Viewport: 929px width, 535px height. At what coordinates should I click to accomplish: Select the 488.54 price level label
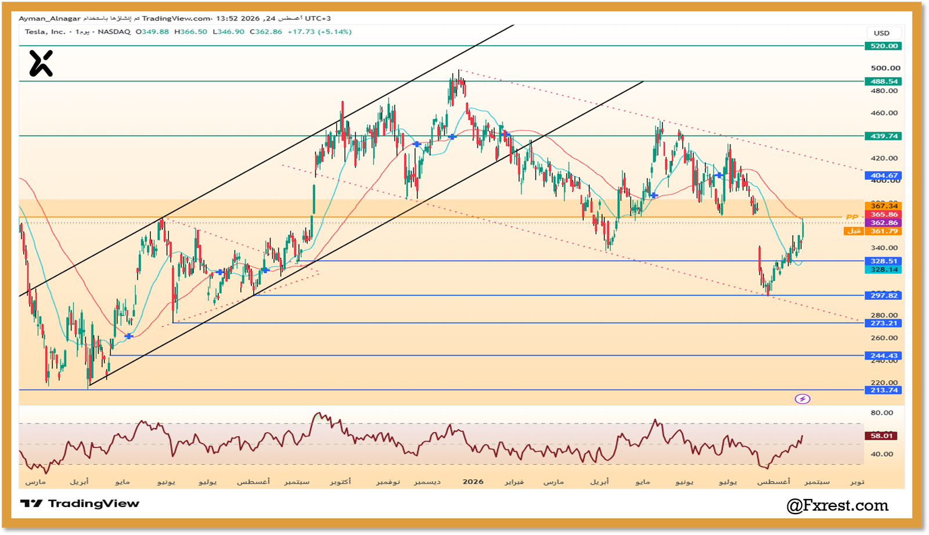[x=884, y=81]
